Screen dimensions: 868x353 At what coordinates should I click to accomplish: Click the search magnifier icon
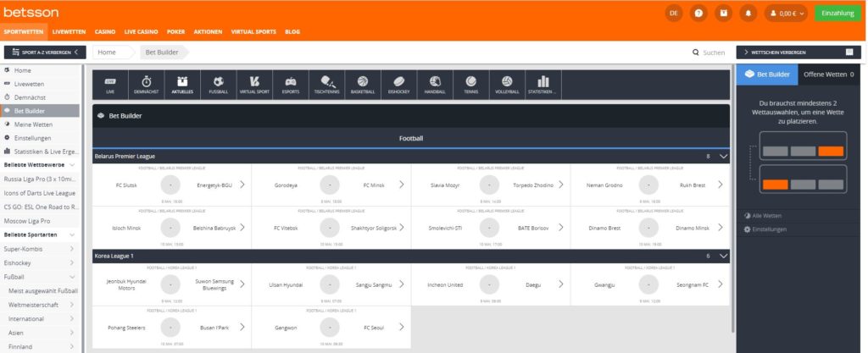tap(695, 52)
